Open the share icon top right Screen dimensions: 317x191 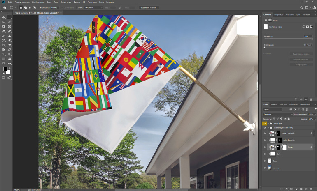(314, 7)
